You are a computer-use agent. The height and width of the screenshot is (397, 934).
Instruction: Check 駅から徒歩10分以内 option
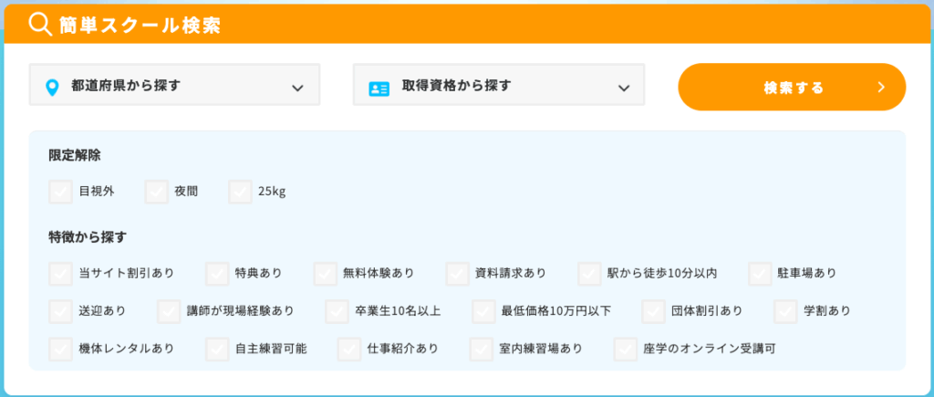tap(589, 273)
